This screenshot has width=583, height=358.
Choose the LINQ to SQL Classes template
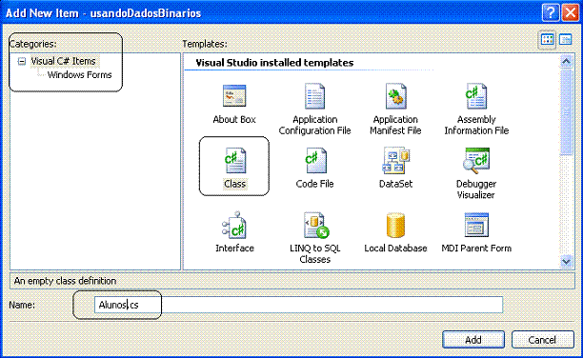coord(316,225)
